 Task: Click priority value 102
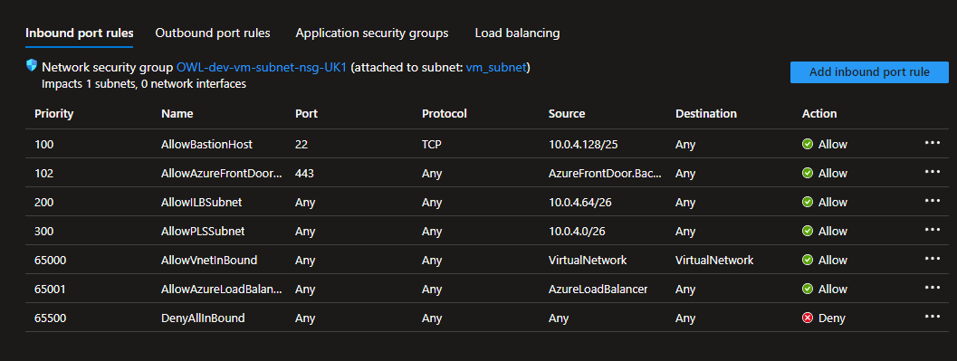click(44, 173)
